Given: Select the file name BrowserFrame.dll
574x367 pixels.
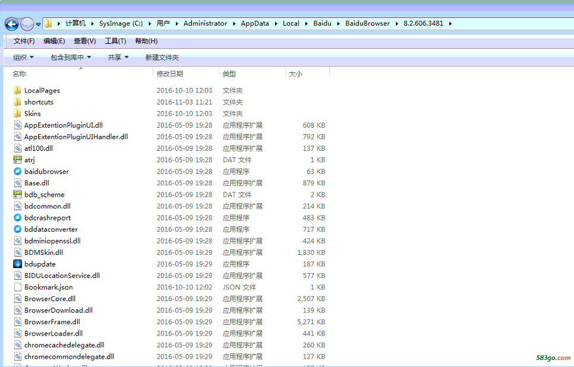Looking at the screenshot, I should click(52, 322).
